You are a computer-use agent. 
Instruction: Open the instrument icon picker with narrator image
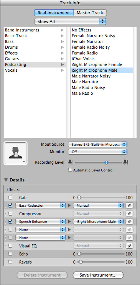tap(15, 153)
